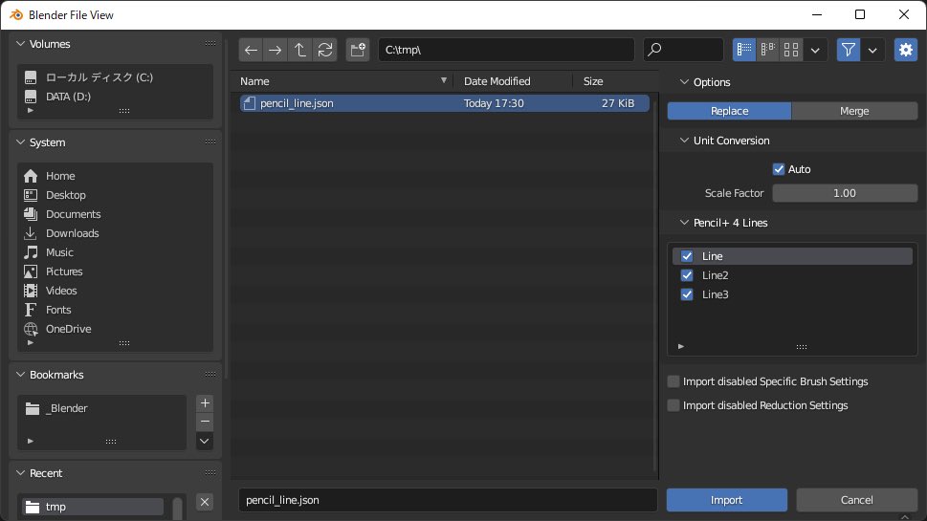The height and width of the screenshot is (521, 927).
Task: Toggle the file filter funnel
Action: (849, 50)
